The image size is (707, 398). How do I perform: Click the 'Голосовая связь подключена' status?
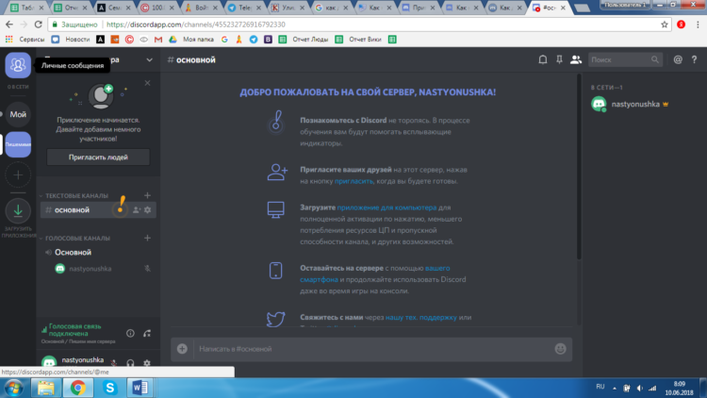(x=74, y=330)
